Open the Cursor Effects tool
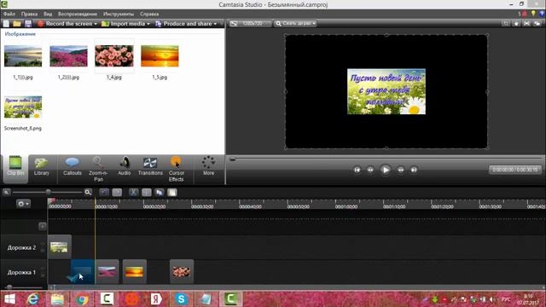Image resolution: width=546 pixels, height=307 pixels. point(177,169)
